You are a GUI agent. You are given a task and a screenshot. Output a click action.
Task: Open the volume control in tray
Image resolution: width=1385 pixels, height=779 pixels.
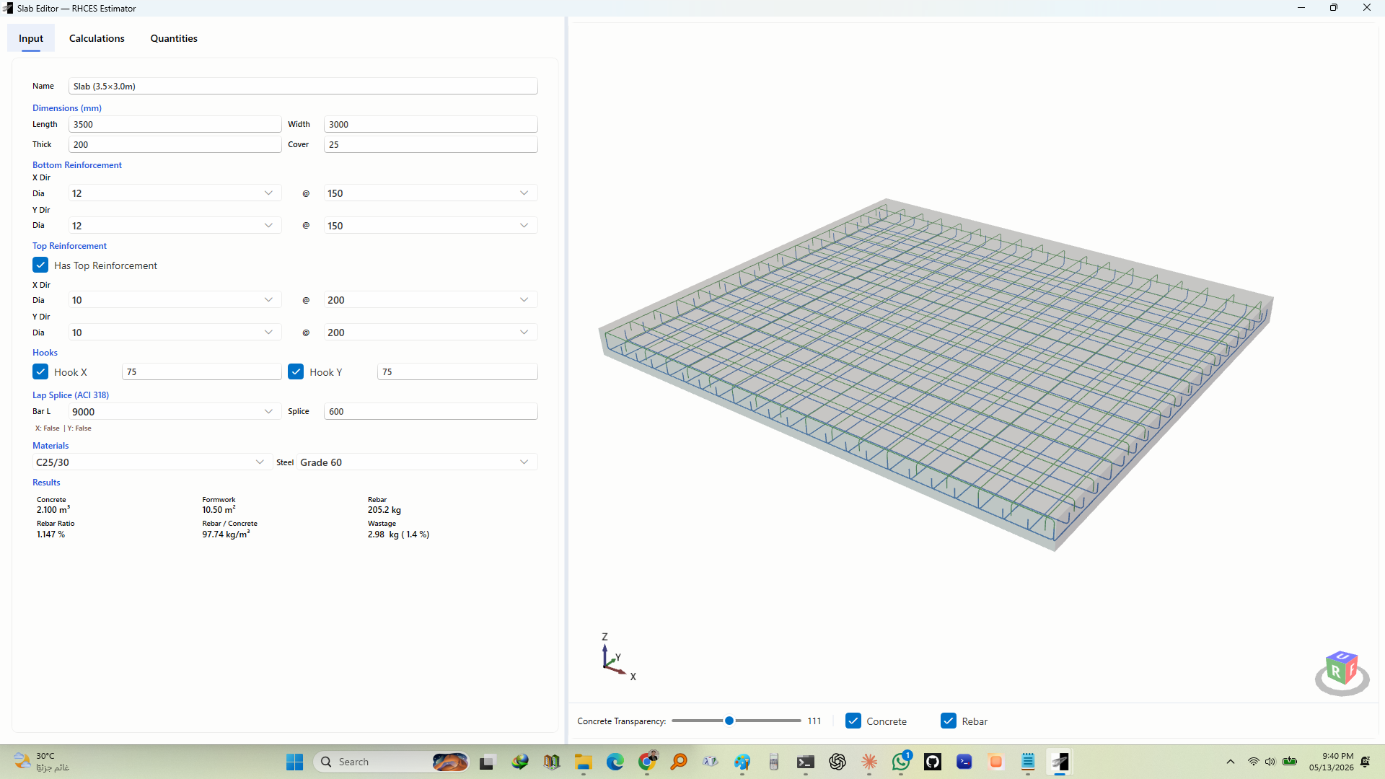coord(1270,762)
